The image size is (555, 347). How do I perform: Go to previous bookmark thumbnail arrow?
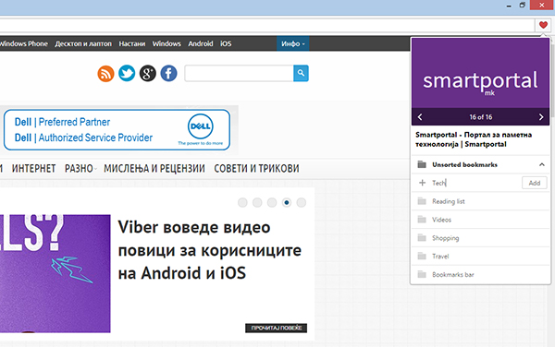tap(420, 117)
